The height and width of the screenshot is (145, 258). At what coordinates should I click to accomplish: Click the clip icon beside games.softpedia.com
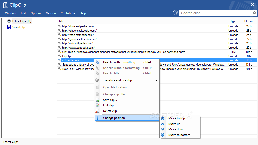click(60, 39)
